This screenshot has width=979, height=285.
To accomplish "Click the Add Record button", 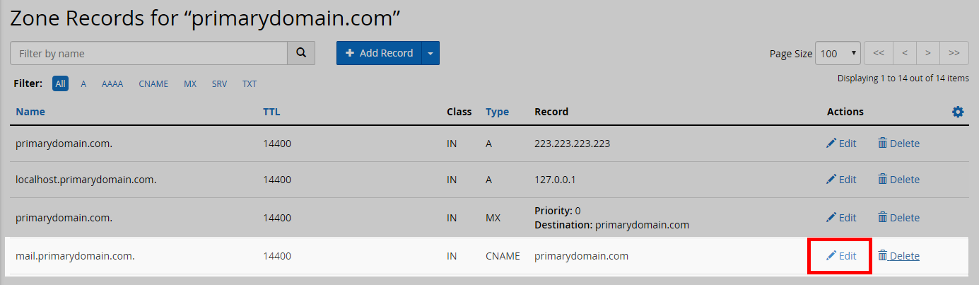I will click(379, 53).
